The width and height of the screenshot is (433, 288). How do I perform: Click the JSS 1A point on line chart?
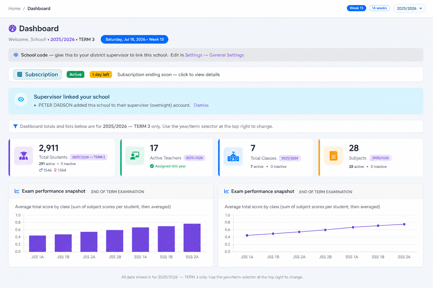click(x=247, y=235)
